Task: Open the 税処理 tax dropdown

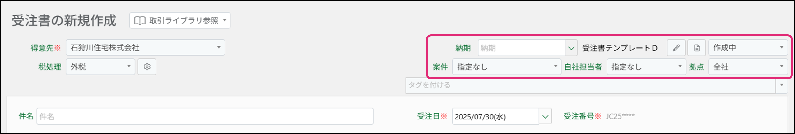Action: [128, 67]
